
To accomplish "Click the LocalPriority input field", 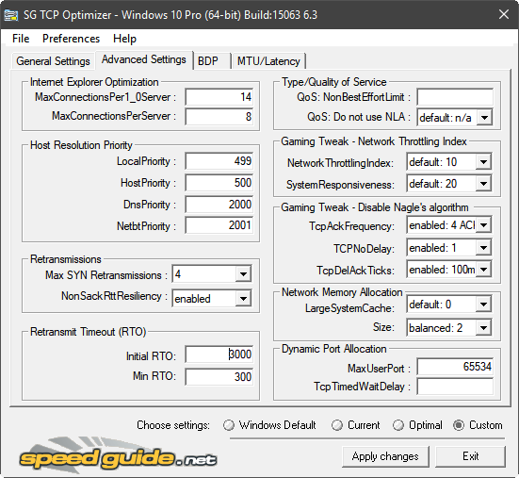I will 219,161.
